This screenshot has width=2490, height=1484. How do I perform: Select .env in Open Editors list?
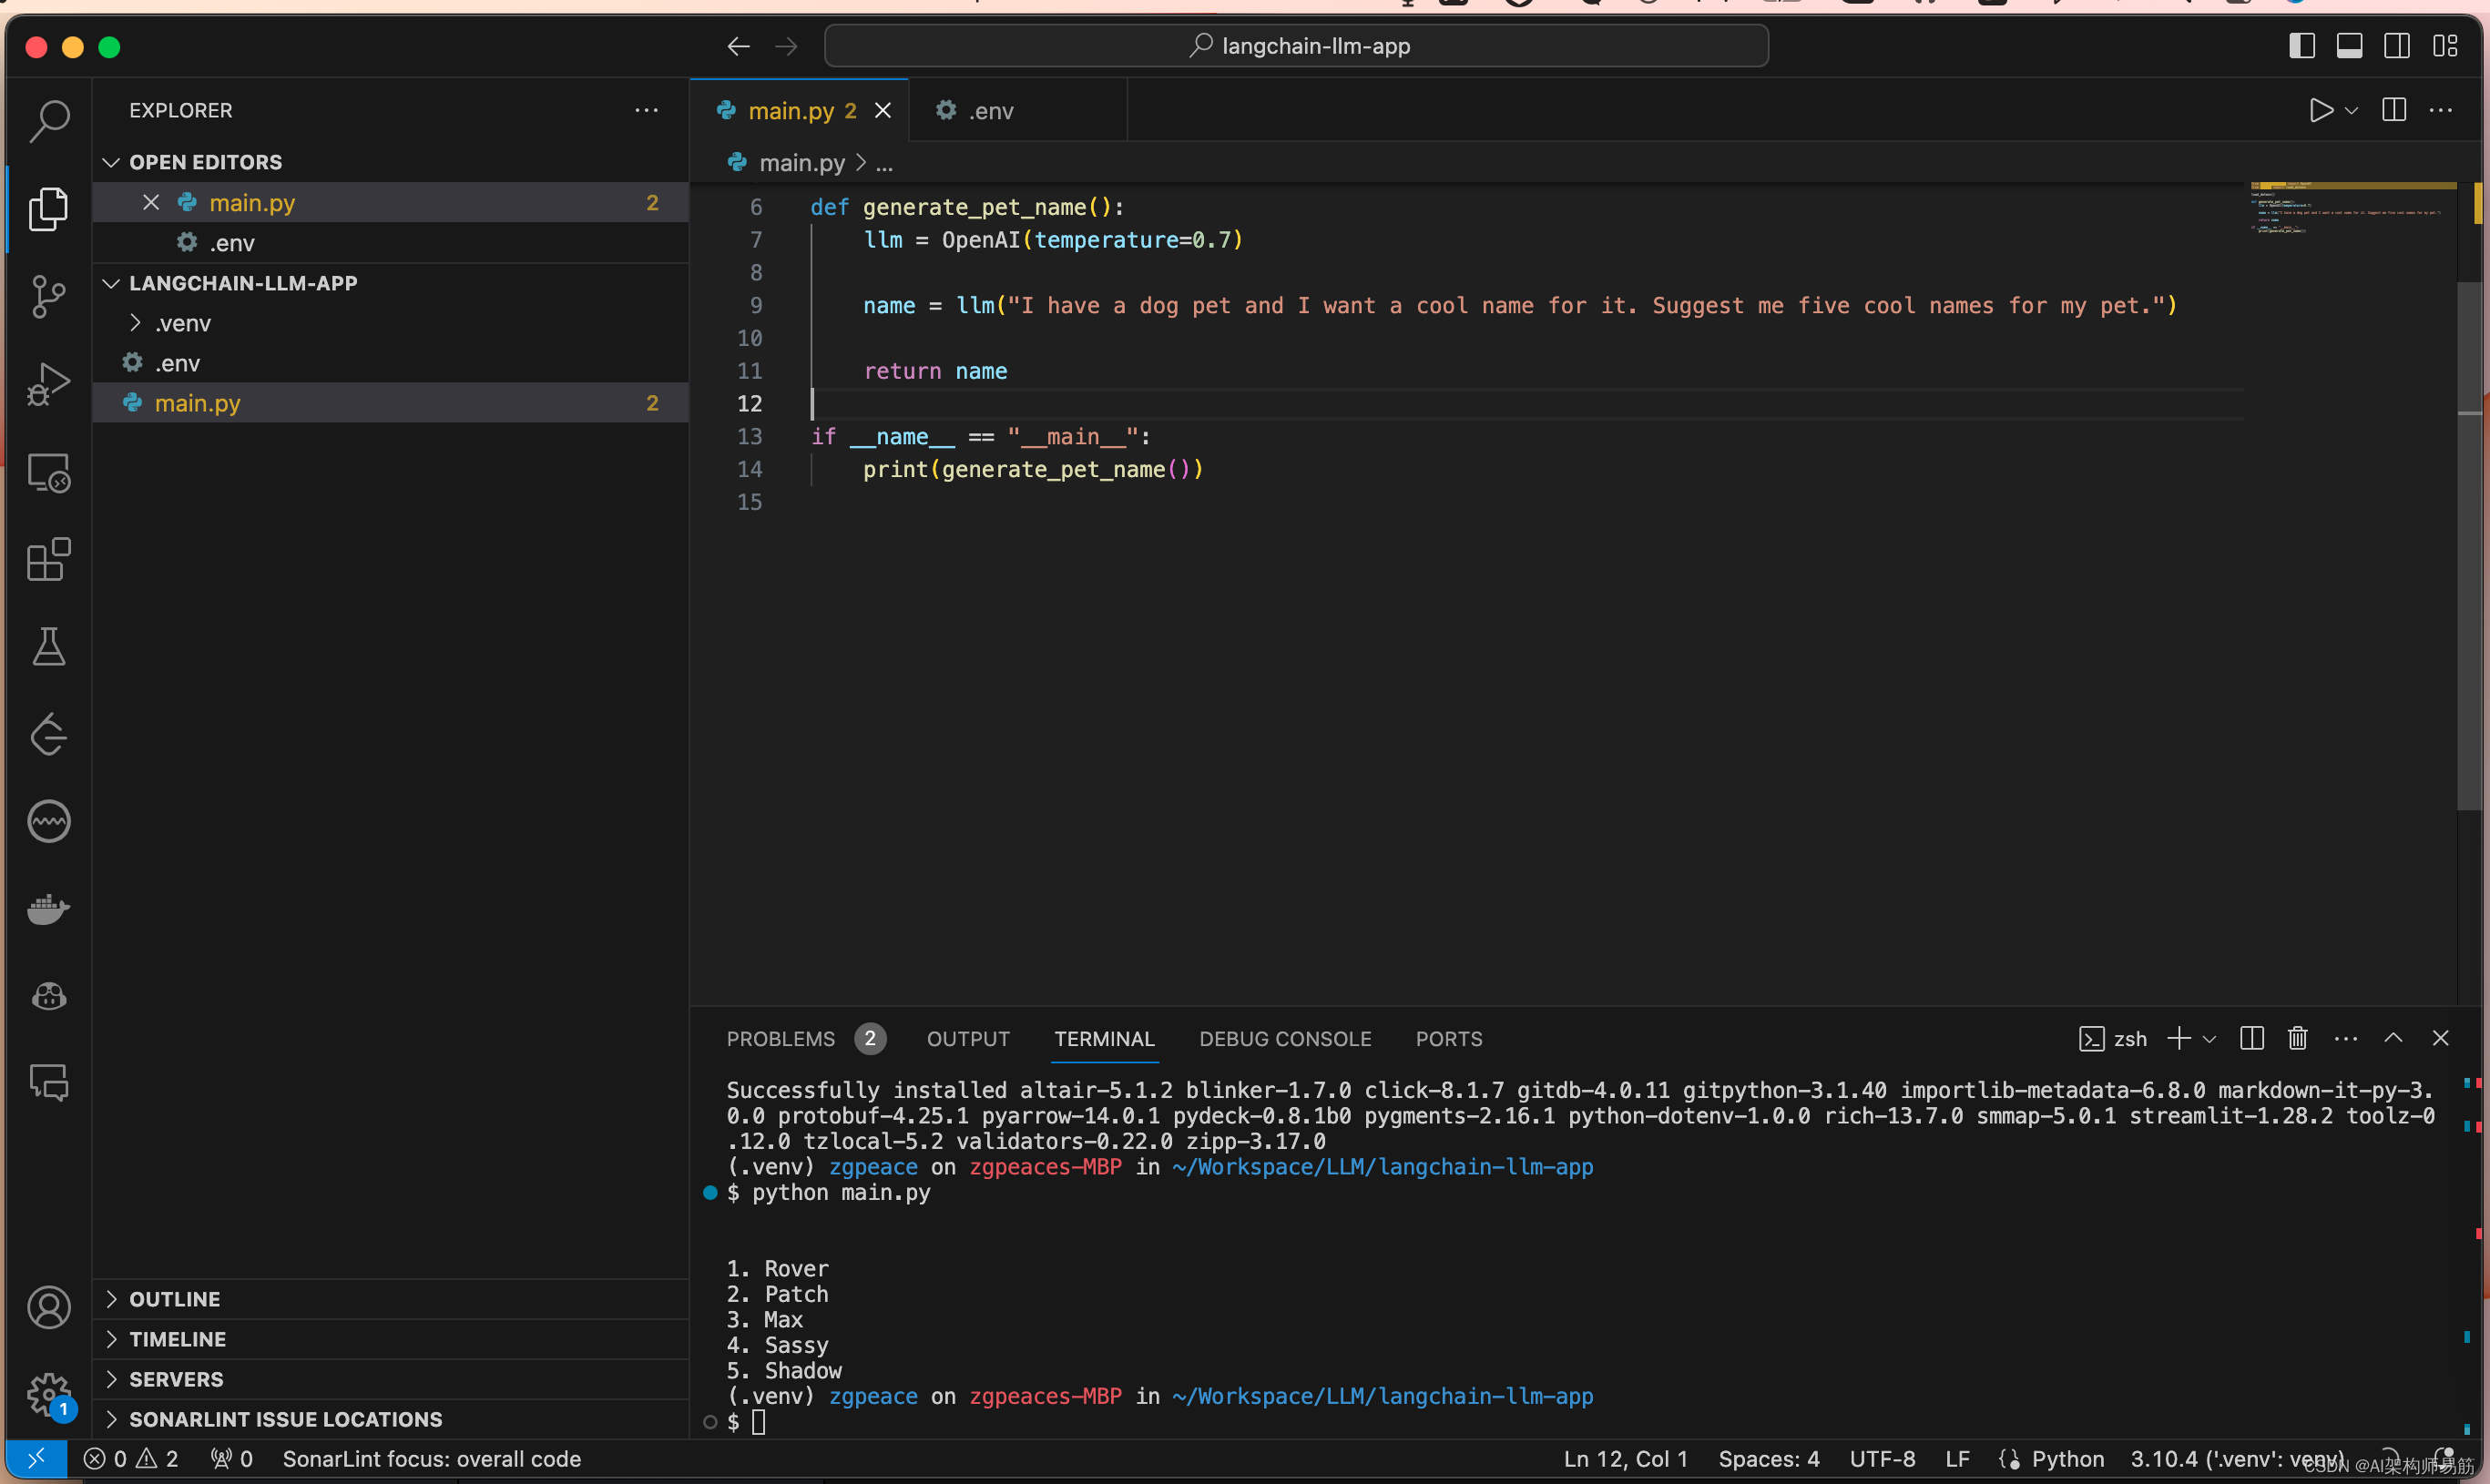click(x=390, y=243)
